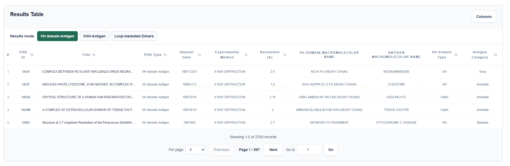Click IGG1-KAPPA D1.3 FV (HEAVY CHAIN) cell
Image resolution: width=510 pixels, height=166 pixels.
(x=329, y=84)
